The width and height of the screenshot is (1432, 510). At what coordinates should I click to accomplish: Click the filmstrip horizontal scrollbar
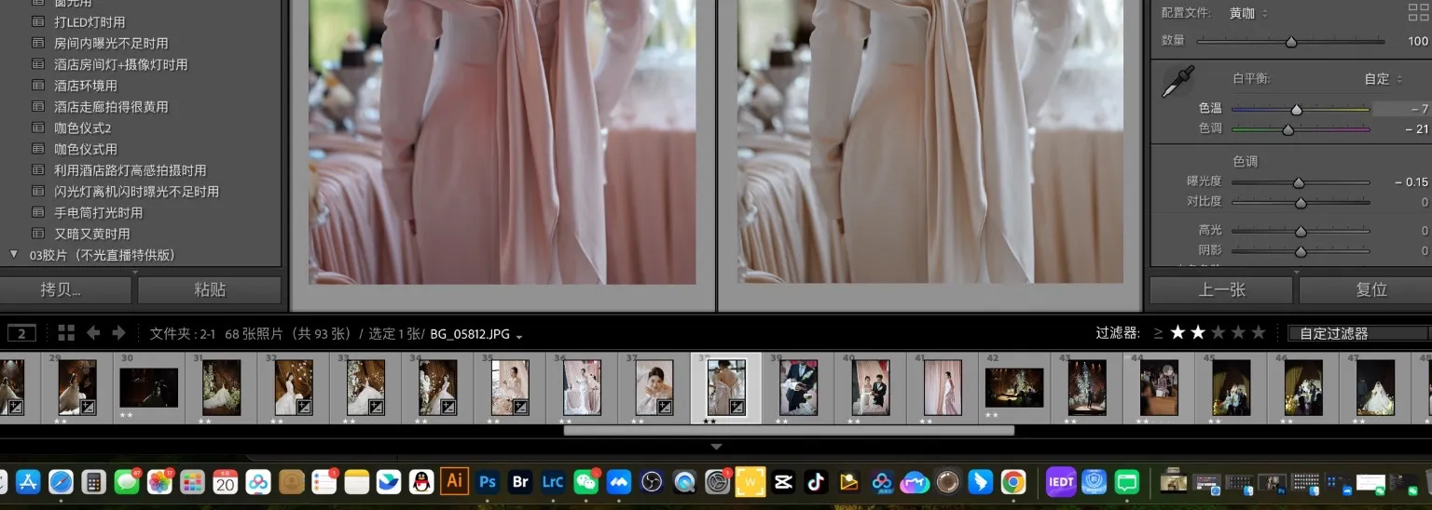[x=789, y=431]
